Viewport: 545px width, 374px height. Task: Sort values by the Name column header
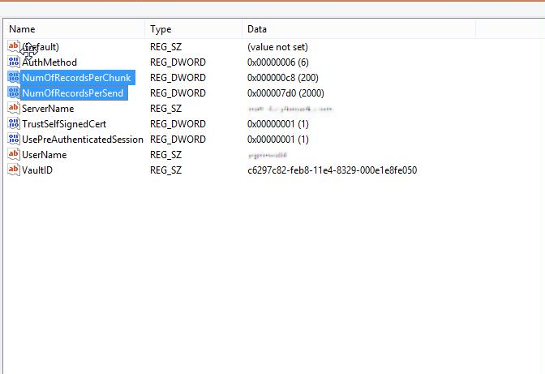[x=73, y=29]
